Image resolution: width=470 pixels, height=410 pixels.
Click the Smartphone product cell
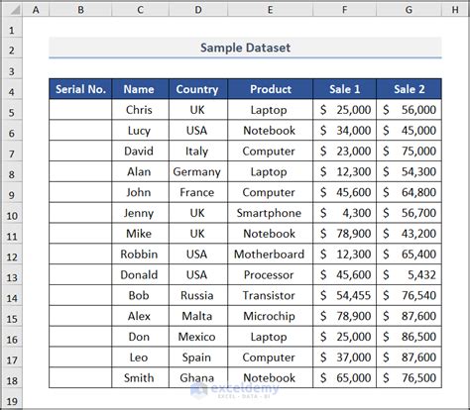pos(270,213)
